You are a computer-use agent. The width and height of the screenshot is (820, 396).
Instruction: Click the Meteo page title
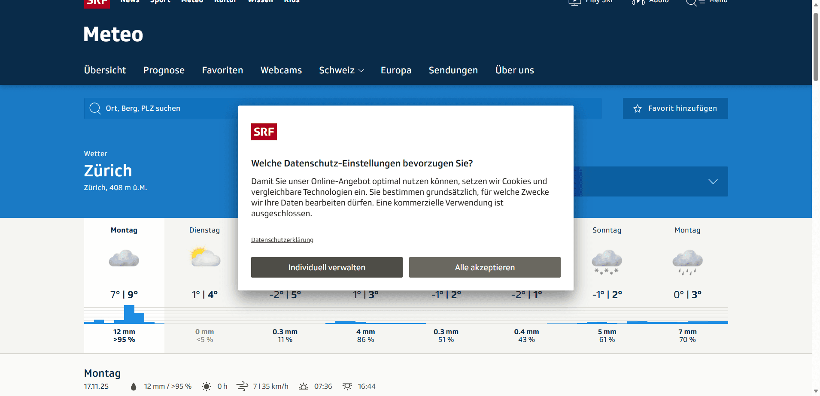[x=113, y=34]
